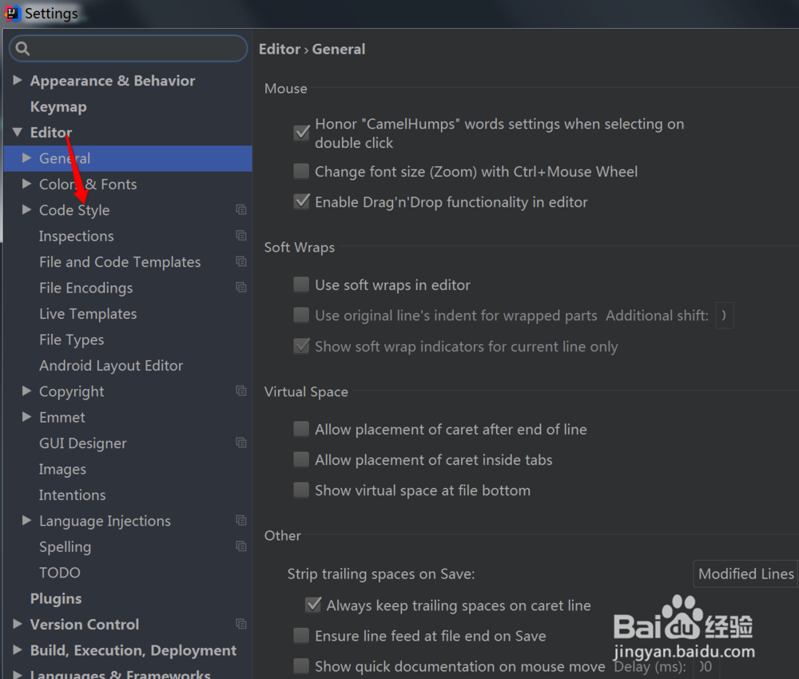This screenshot has height=679, width=799.
Task: Click the search magnifier icon in settings
Action: pyautogui.click(x=22, y=49)
